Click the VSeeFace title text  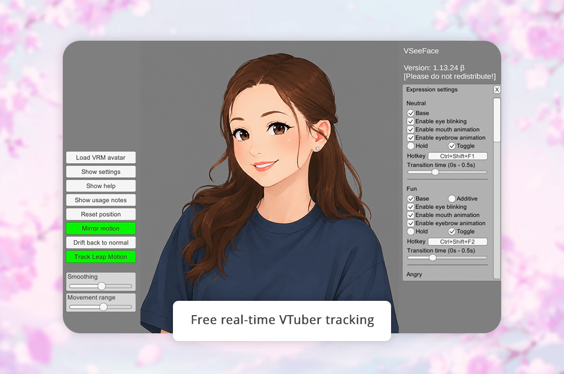pyautogui.click(x=421, y=51)
